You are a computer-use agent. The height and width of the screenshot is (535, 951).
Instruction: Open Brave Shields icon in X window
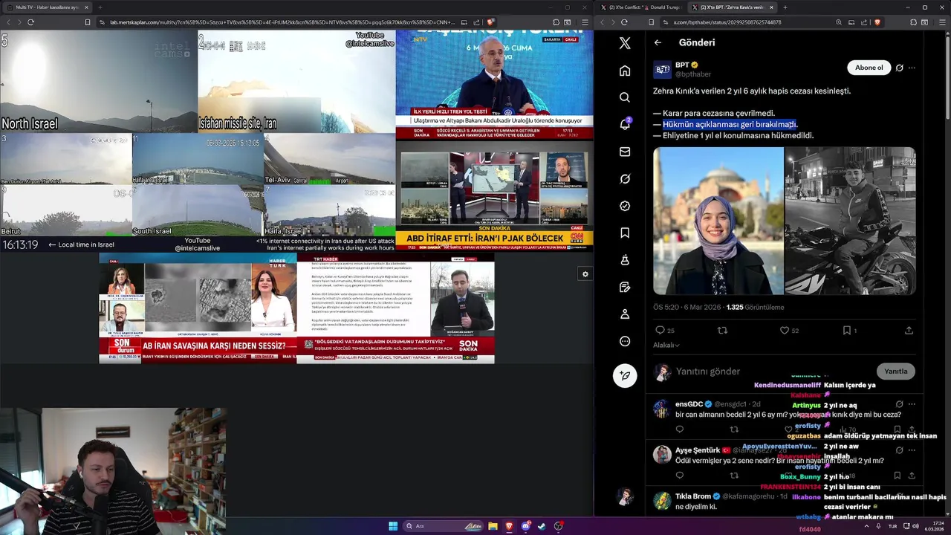(877, 22)
